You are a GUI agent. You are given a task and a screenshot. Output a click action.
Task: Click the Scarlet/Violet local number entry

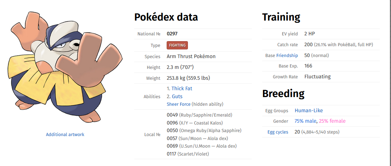coord(188,154)
